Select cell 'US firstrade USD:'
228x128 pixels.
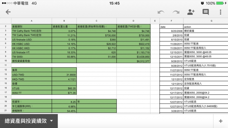[x=32, y=40]
